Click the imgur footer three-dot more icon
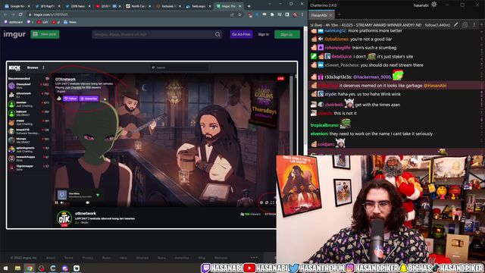The width and height of the screenshot is (485, 273). click(x=254, y=258)
